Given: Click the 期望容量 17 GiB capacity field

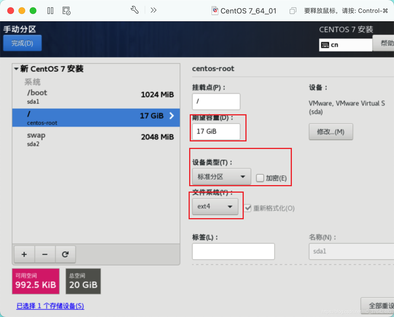Looking at the screenshot, I should click(216, 131).
